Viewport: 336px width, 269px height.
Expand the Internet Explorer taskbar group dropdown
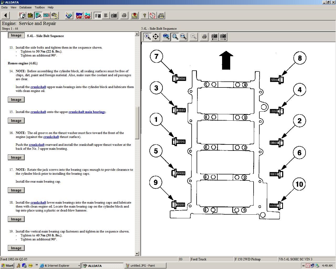pyautogui.click(x=79, y=266)
